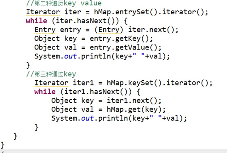The image size is (227, 153).
Task: Click "keySet()" in the iter1 declaration
Action: click(x=145, y=83)
